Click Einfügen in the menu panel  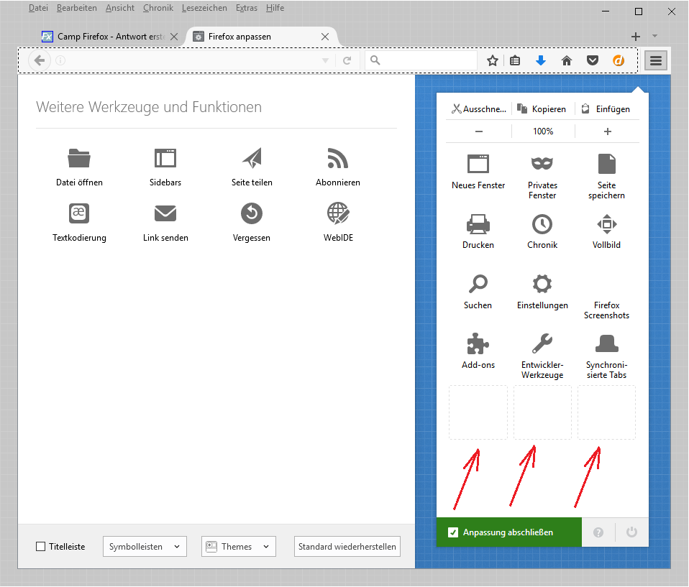pos(606,109)
